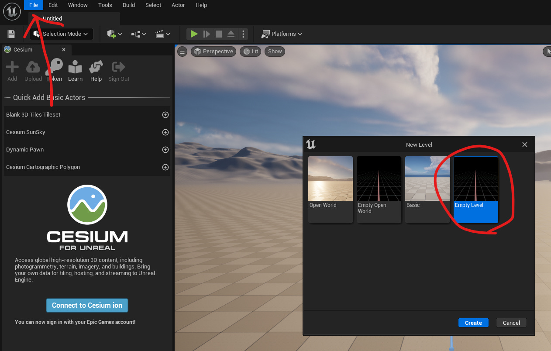Click Connect to Cesium ion

click(87, 305)
